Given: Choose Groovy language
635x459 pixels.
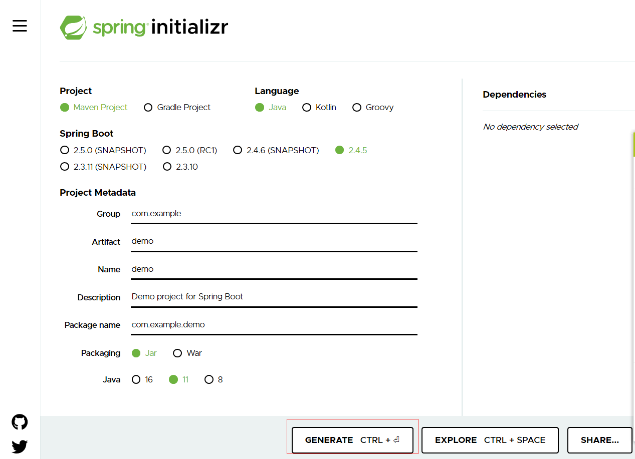Looking at the screenshot, I should click(x=357, y=108).
